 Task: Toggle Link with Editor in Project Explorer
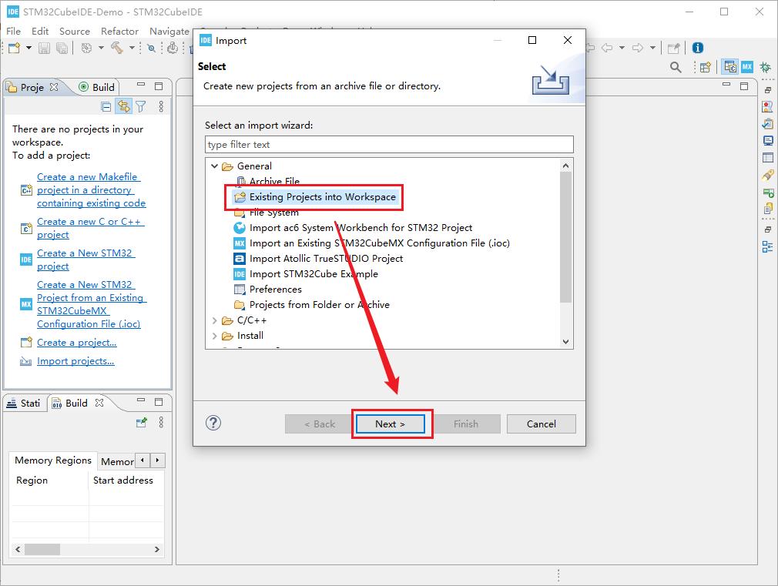[x=123, y=106]
